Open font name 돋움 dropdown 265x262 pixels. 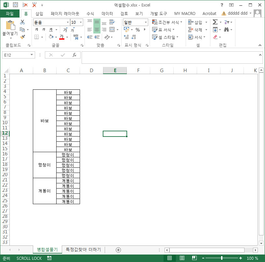(68, 22)
